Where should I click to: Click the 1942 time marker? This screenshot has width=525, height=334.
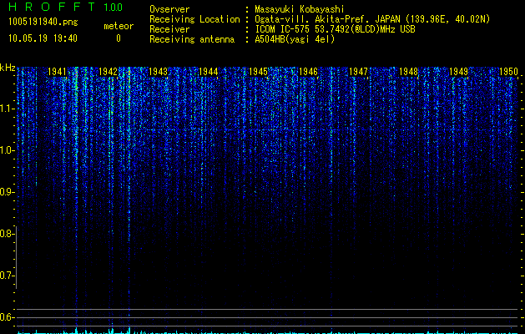click(x=109, y=72)
